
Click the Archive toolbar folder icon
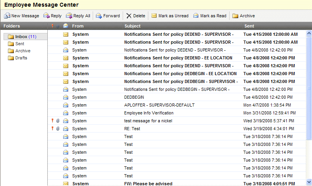pos(235,16)
